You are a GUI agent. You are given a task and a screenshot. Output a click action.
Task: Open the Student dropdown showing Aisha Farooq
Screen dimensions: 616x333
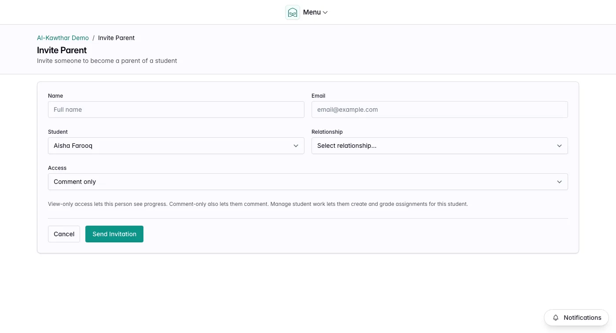pos(176,146)
